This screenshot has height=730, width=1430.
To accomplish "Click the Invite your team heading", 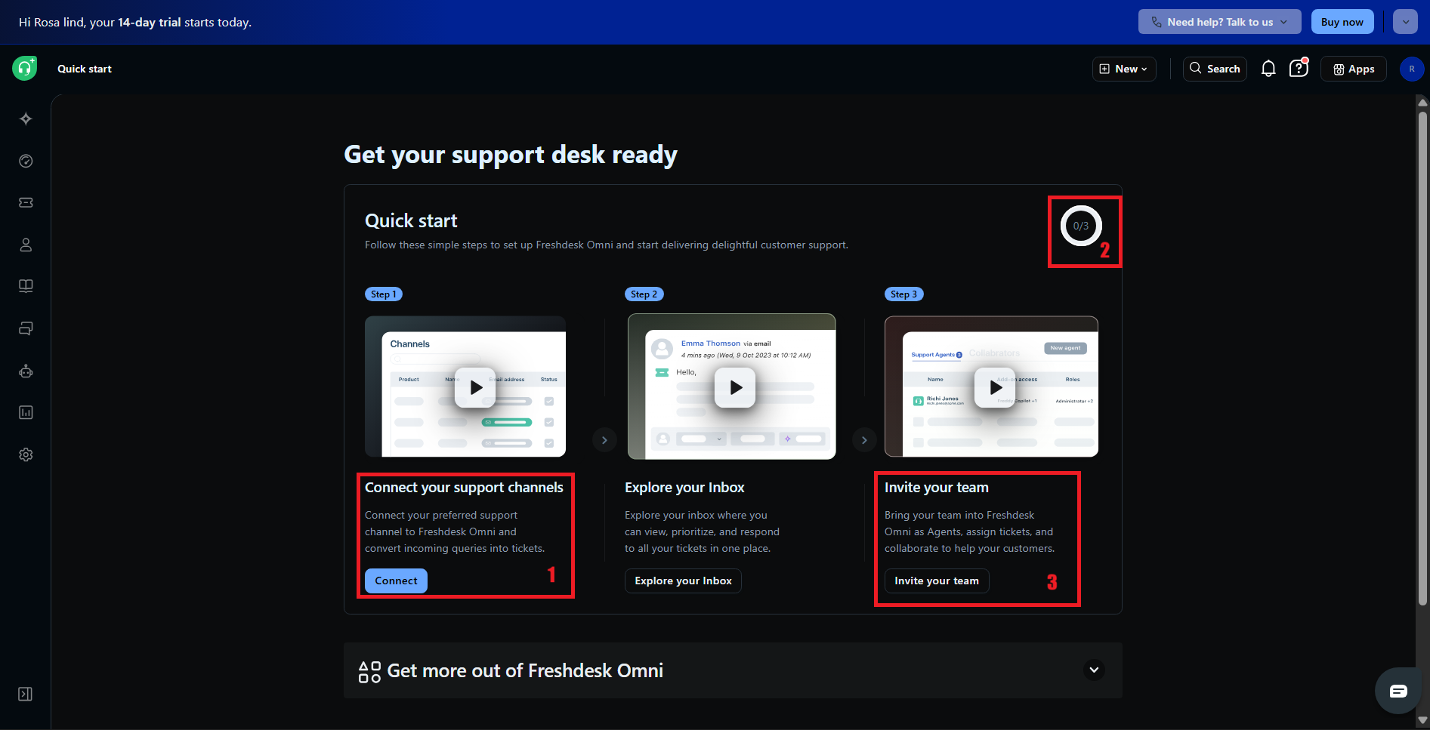I will (937, 488).
